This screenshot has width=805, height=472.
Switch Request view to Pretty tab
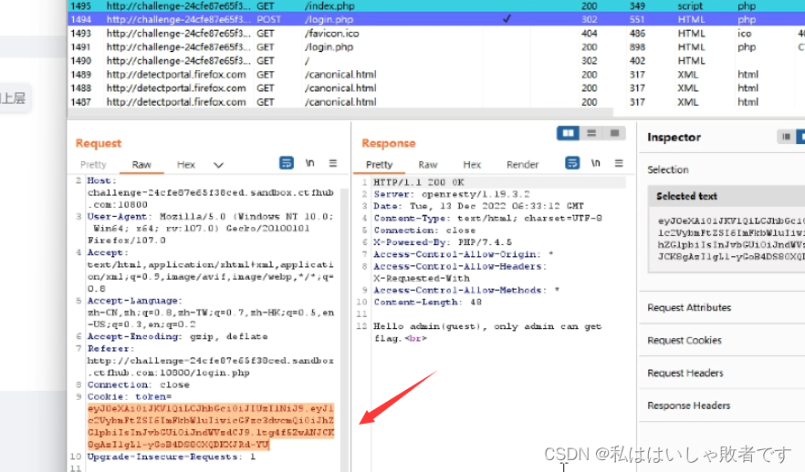(x=93, y=165)
